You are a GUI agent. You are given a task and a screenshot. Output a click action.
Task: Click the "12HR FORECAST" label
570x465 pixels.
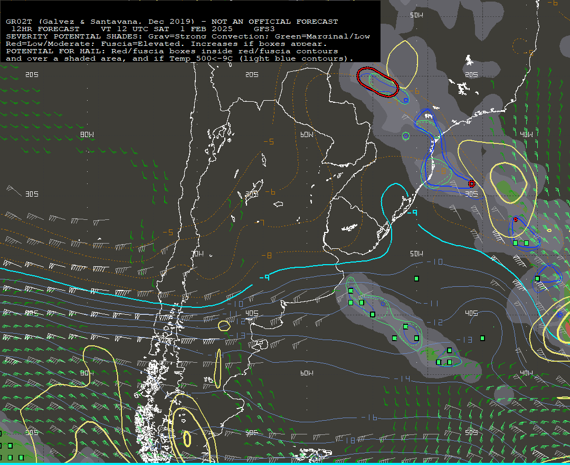click(x=45, y=29)
